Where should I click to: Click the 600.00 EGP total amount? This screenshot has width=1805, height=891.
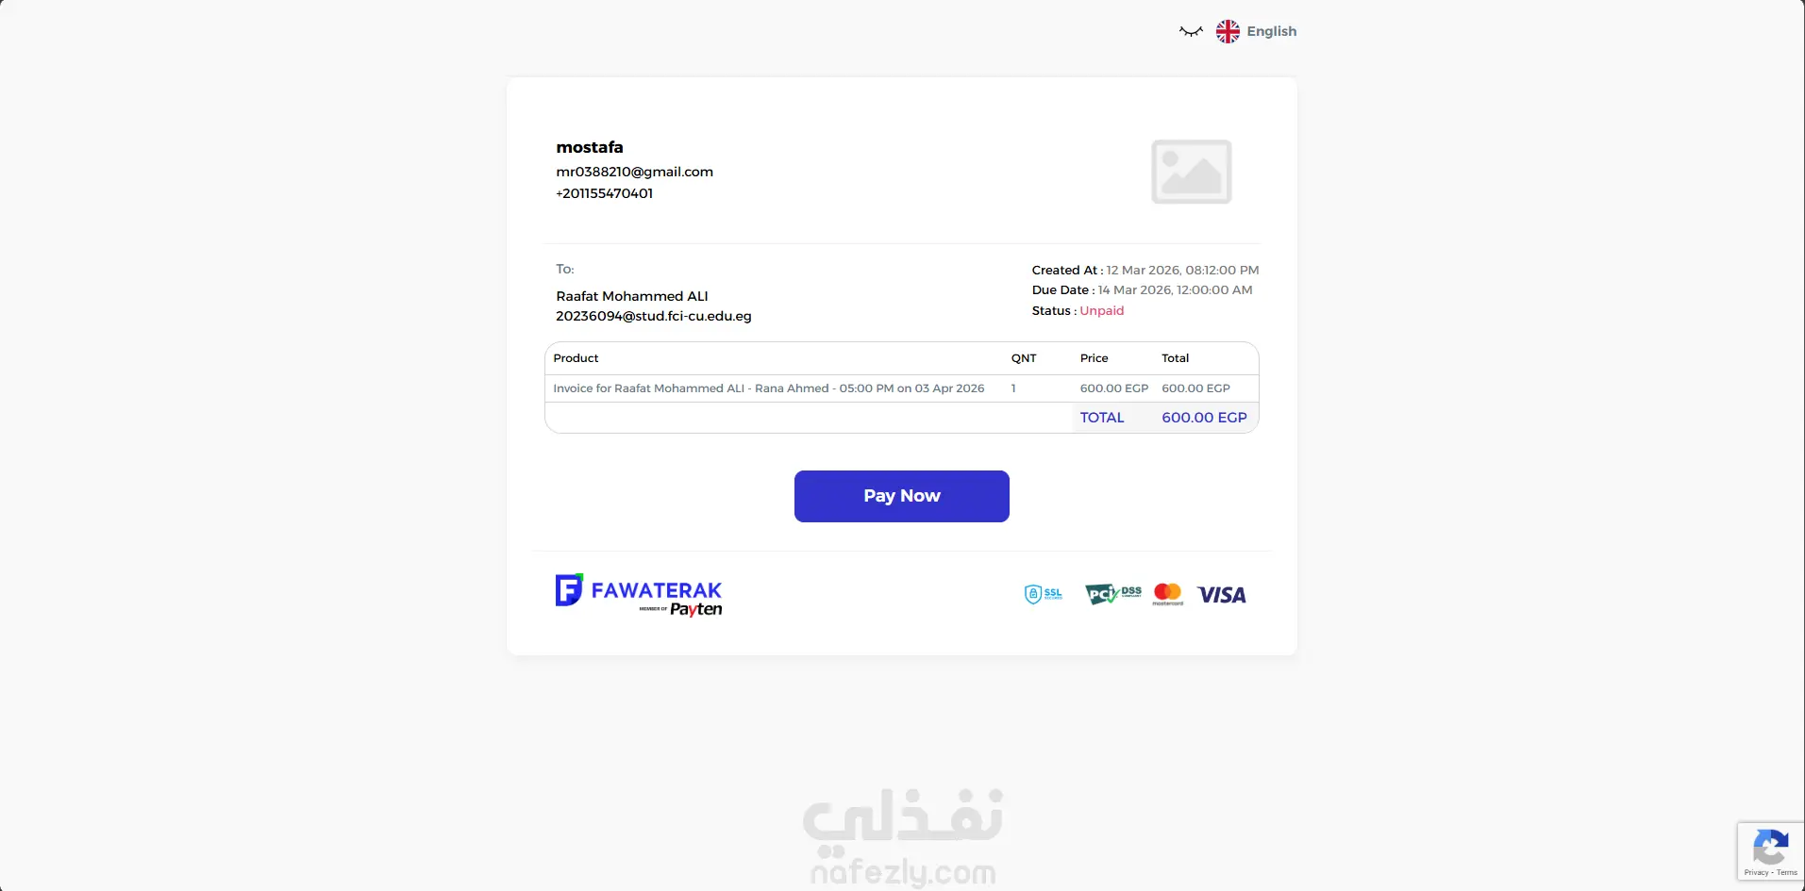[1204, 418]
